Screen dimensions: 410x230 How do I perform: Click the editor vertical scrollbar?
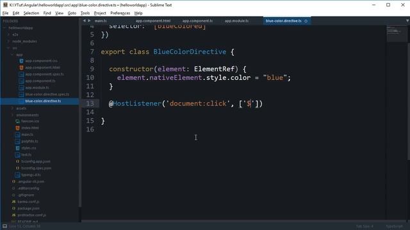point(409,102)
